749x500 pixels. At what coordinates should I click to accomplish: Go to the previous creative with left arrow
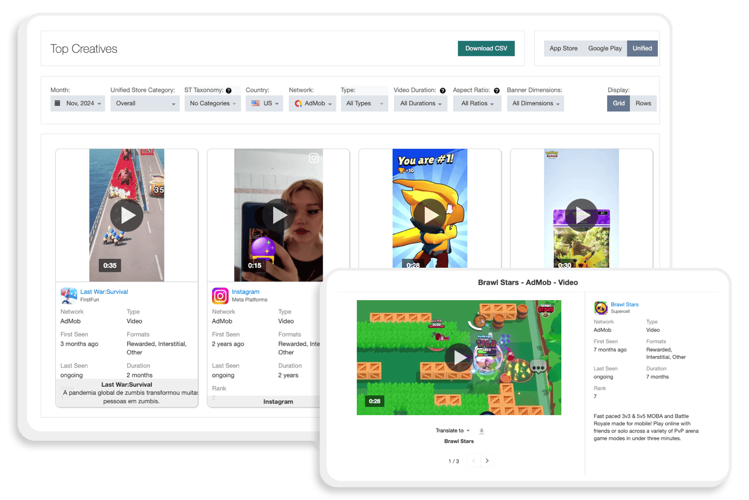pos(474,461)
